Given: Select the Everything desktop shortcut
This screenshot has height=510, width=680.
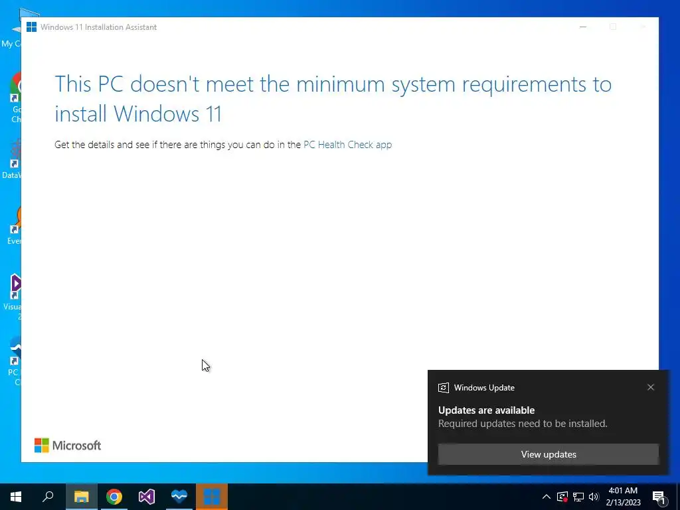Looking at the screenshot, I should [x=15, y=226].
